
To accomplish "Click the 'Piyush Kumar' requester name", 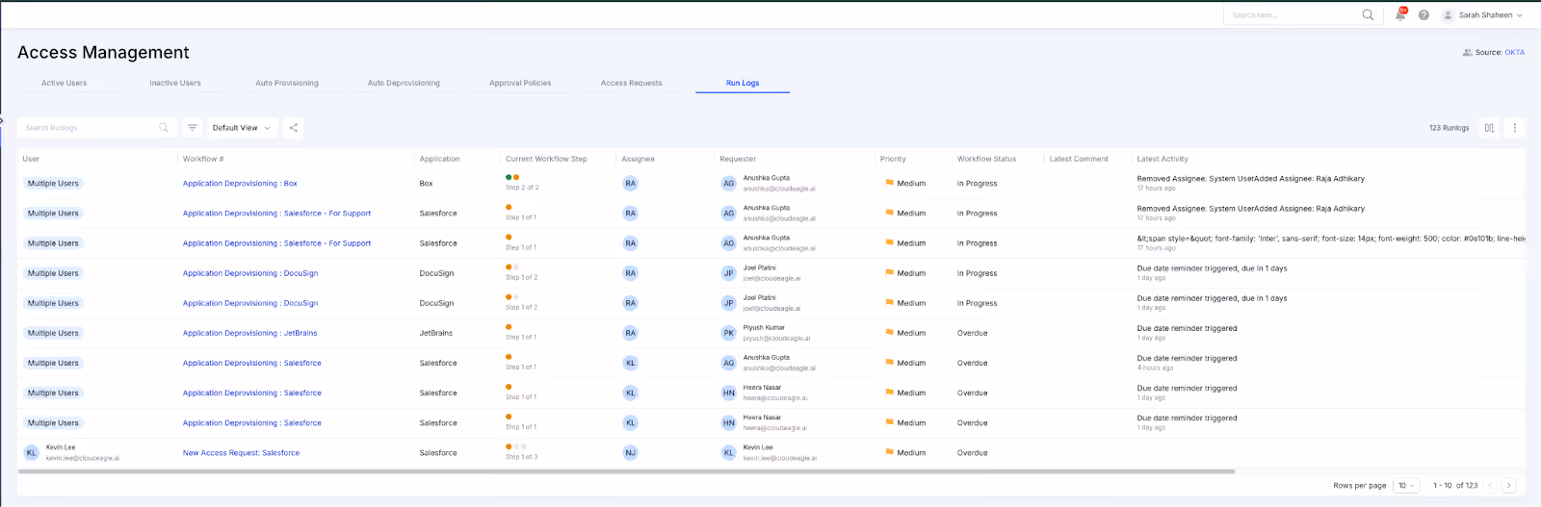I will (x=764, y=328).
